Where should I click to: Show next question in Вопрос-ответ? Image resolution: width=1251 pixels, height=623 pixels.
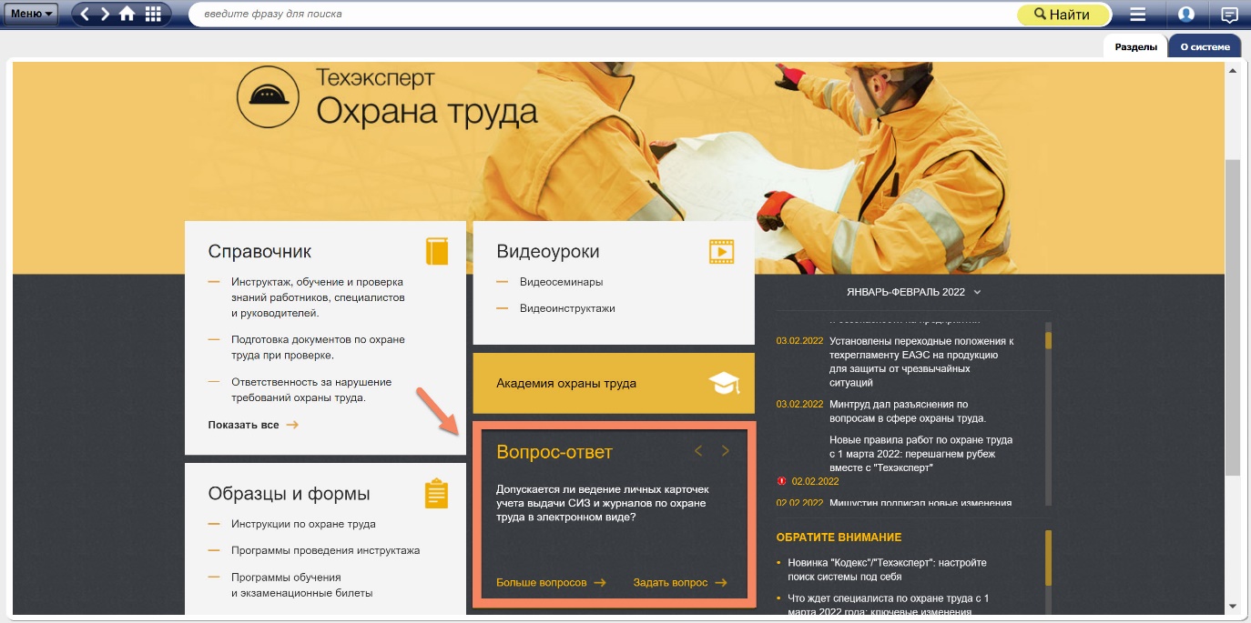726,451
